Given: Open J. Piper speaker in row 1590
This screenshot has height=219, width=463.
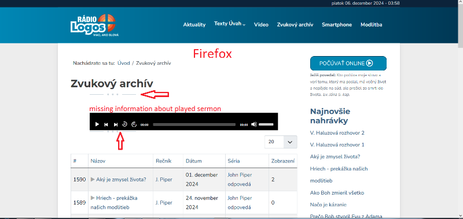Looking at the screenshot, I should [164, 179].
